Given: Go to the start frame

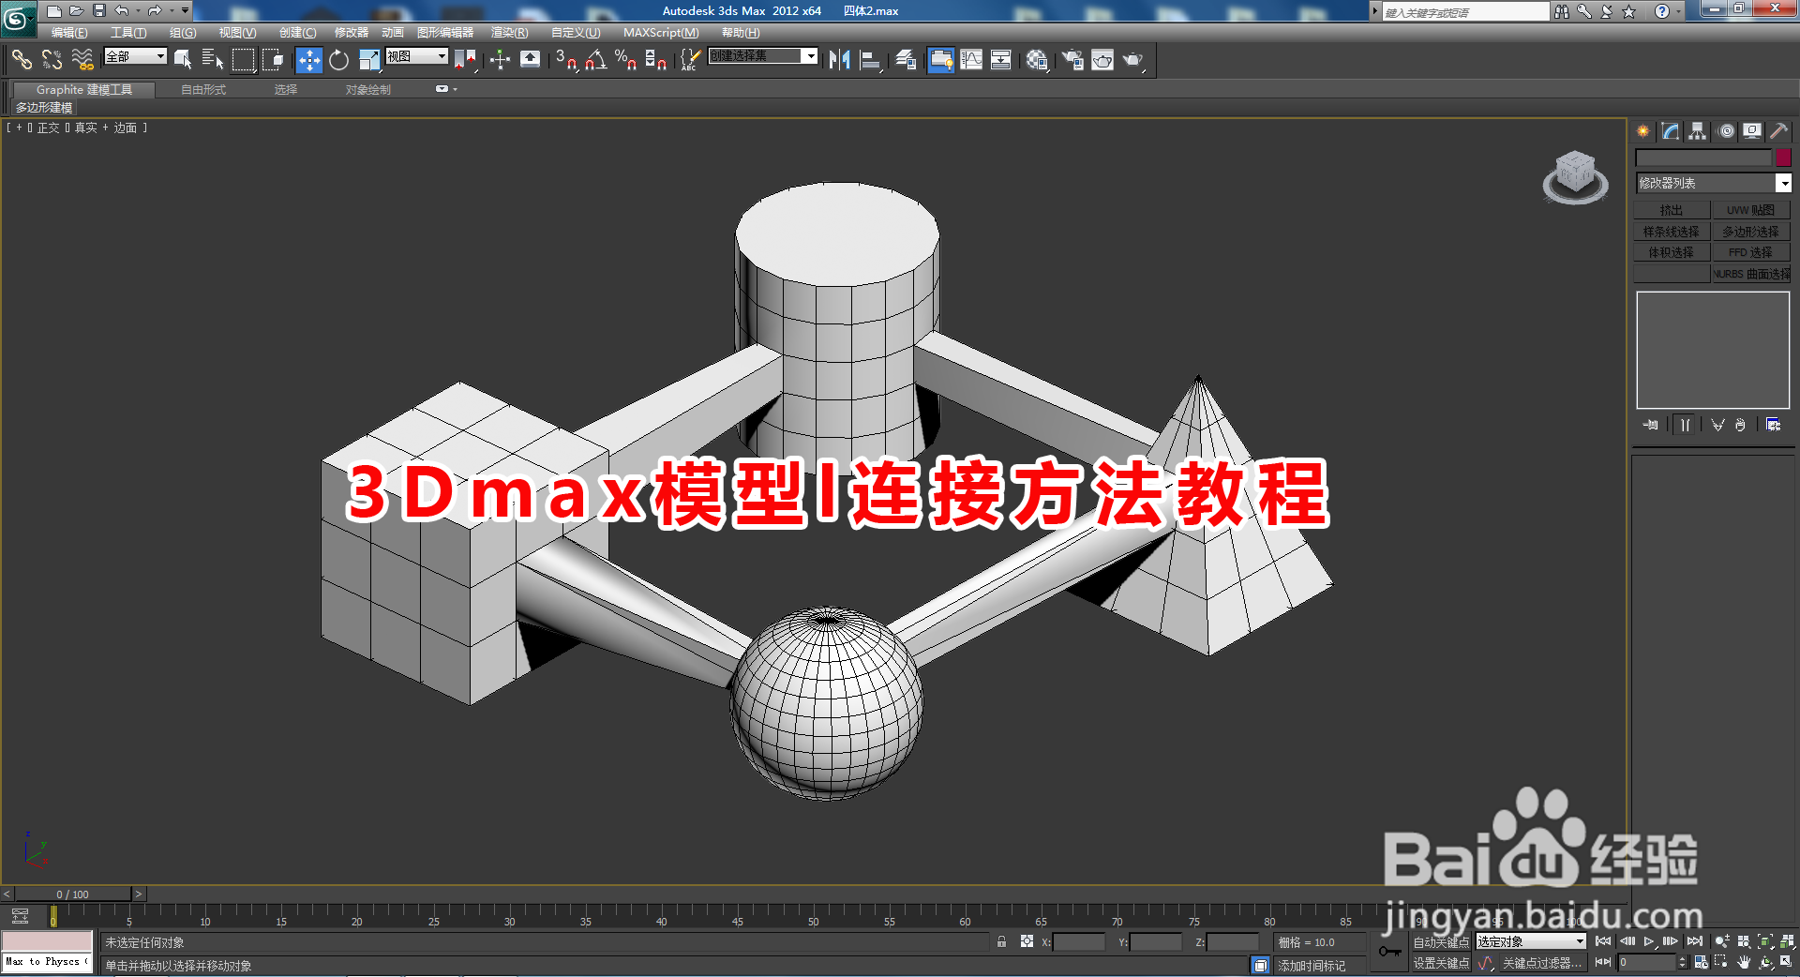Looking at the screenshot, I should point(1603,941).
